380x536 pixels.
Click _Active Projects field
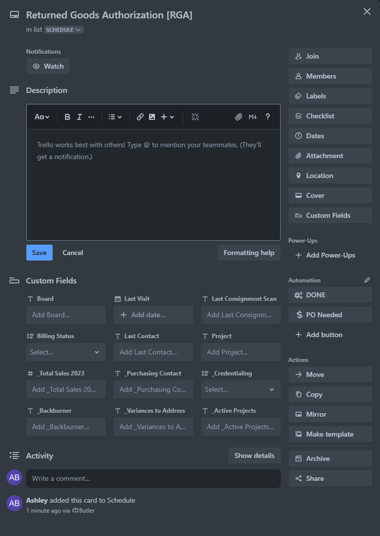click(241, 427)
